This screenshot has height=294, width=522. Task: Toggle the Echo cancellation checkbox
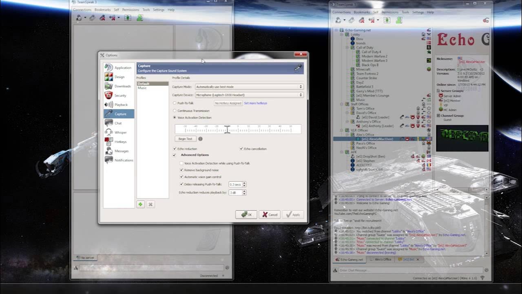tap(241, 149)
